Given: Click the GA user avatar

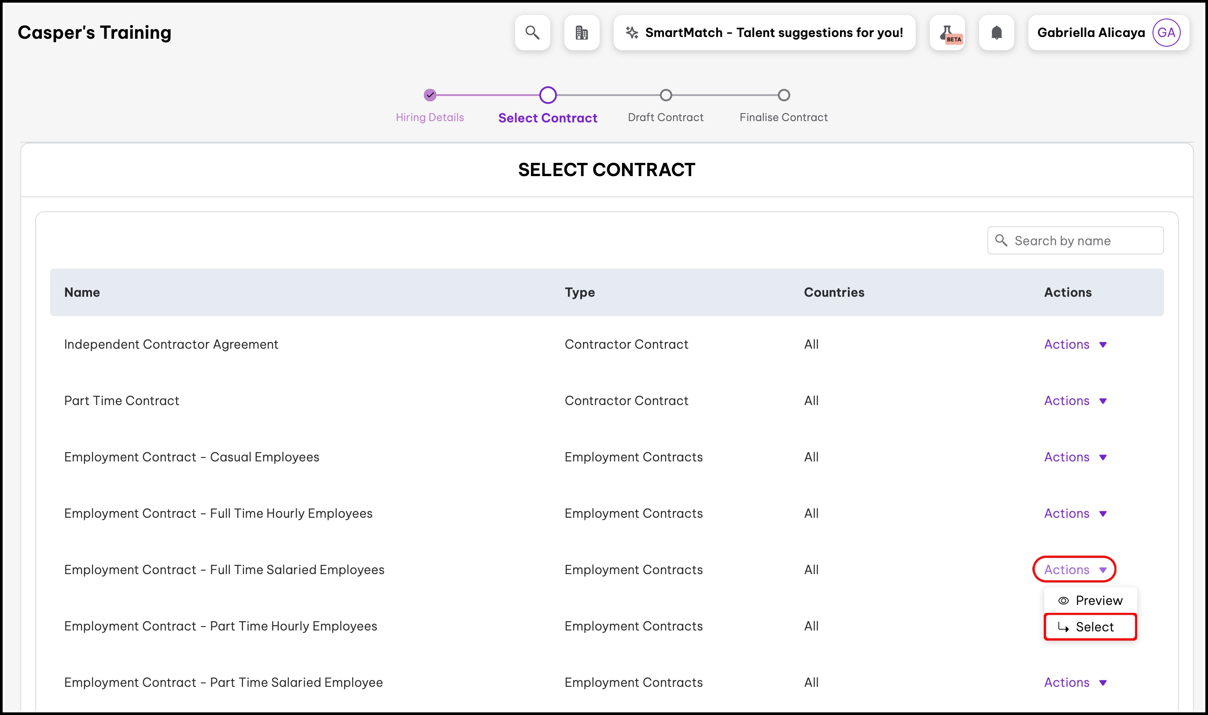Looking at the screenshot, I should pos(1166,33).
